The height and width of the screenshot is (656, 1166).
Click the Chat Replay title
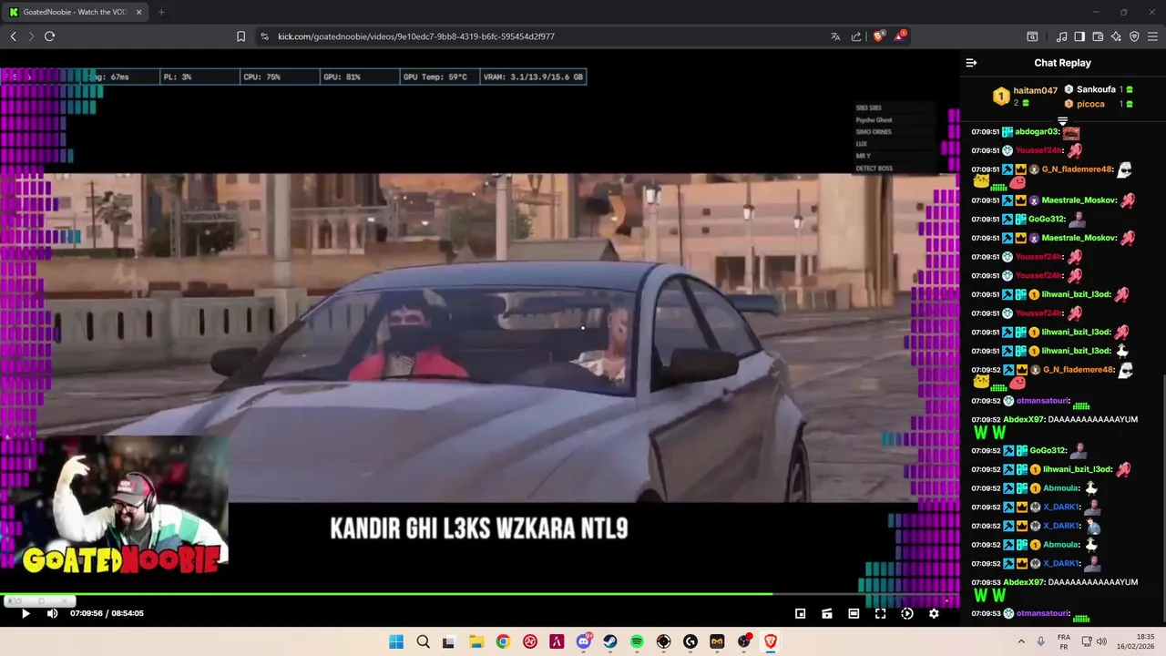(1062, 63)
